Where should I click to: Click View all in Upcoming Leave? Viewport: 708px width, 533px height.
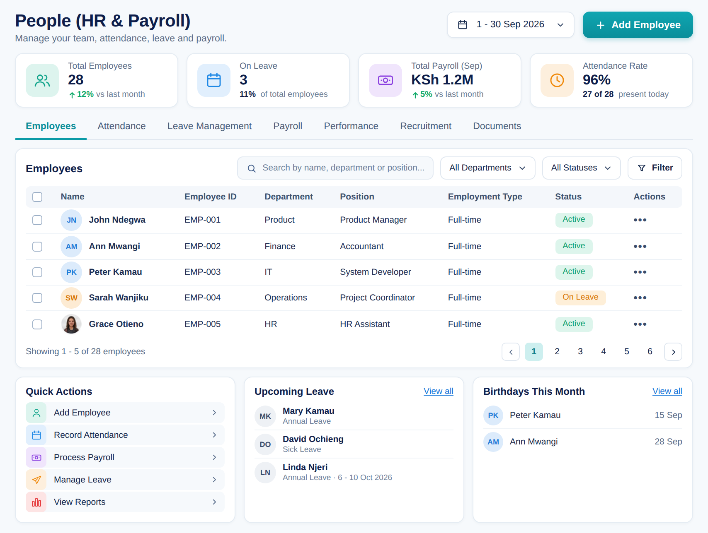439,391
